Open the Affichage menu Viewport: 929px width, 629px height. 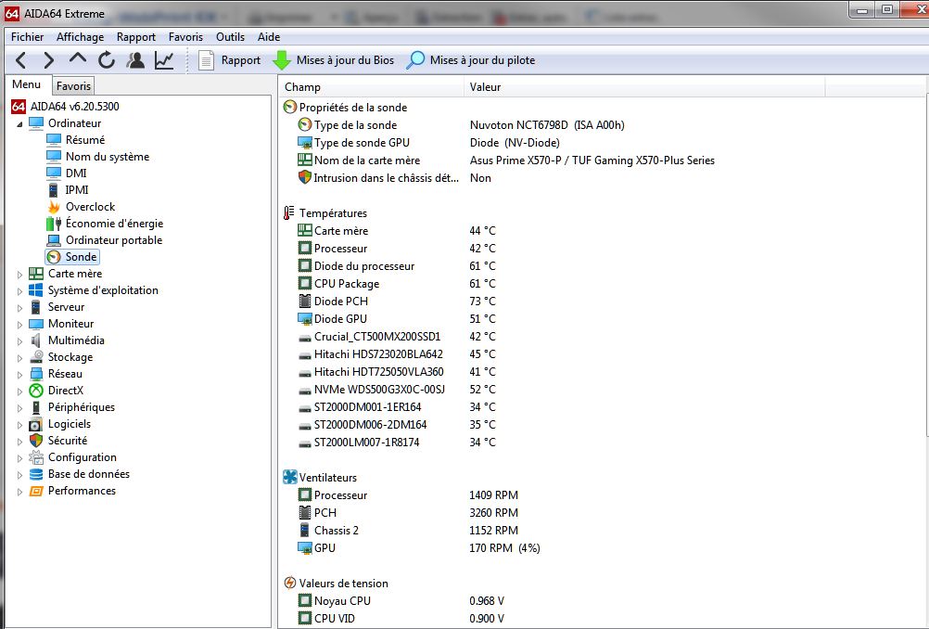pos(80,37)
